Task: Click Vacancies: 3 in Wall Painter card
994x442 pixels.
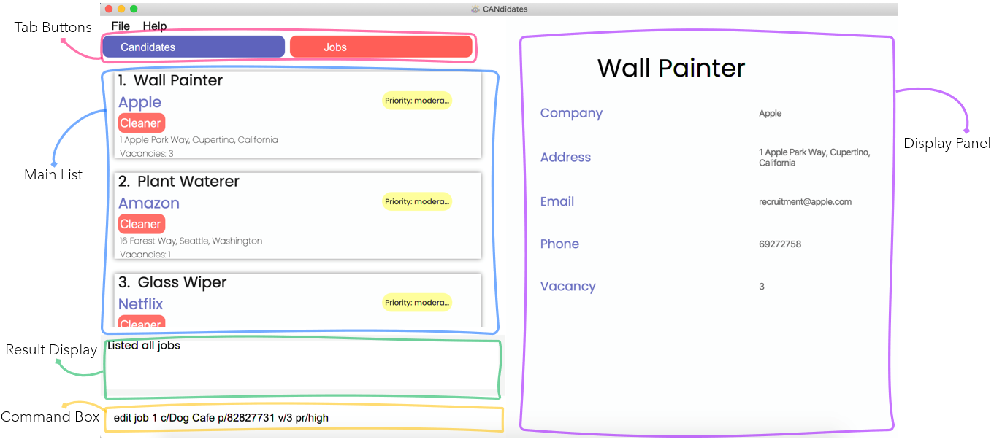Action: pos(147,153)
